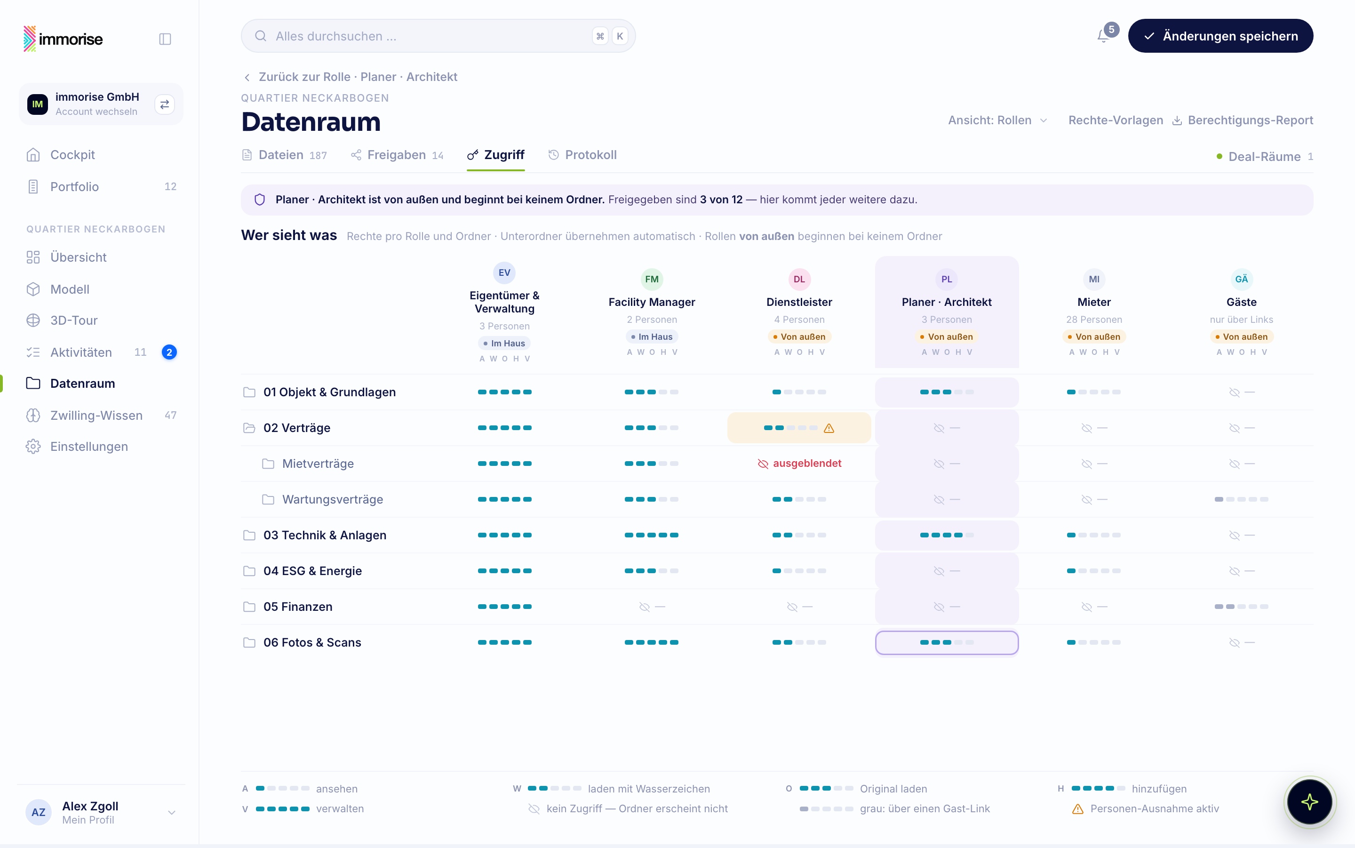Image resolution: width=1355 pixels, height=848 pixels.
Task: Click the back chevron before Zurück zur Rolle
Action: click(x=247, y=77)
